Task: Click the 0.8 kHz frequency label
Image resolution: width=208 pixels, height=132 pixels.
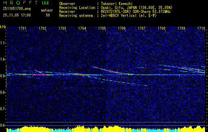Action: (2, 92)
